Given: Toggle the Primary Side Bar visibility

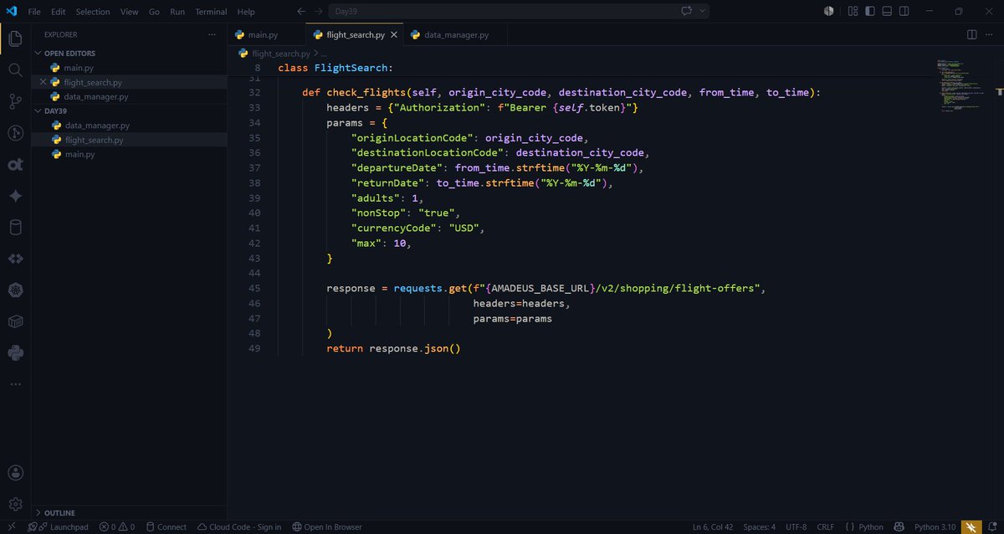Looking at the screenshot, I should pos(870,12).
